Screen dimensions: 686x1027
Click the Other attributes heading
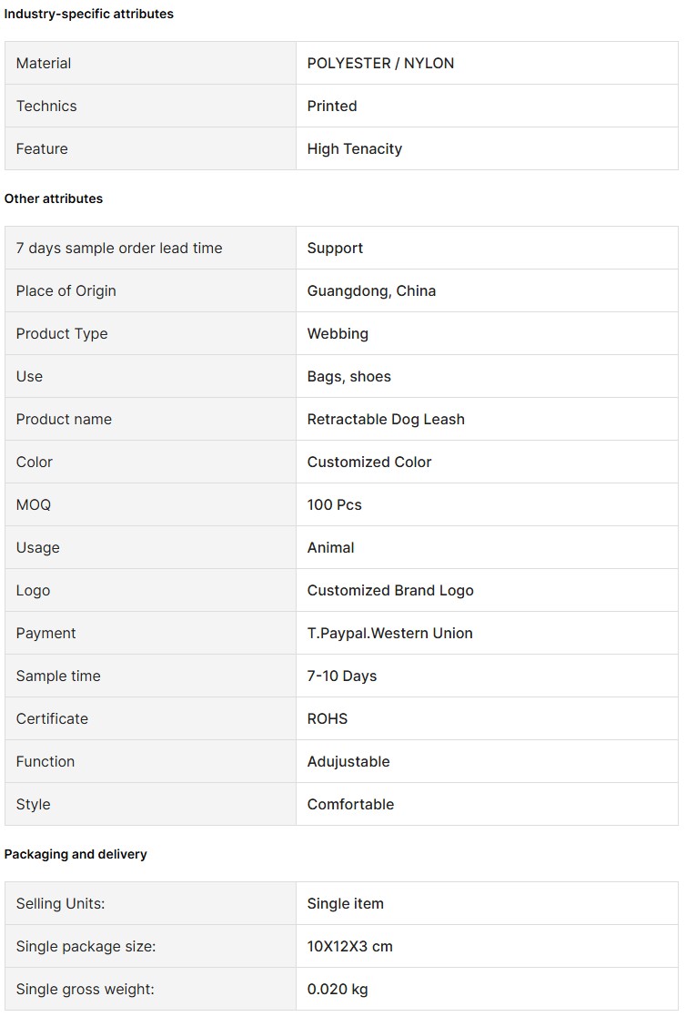click(54, 198)
